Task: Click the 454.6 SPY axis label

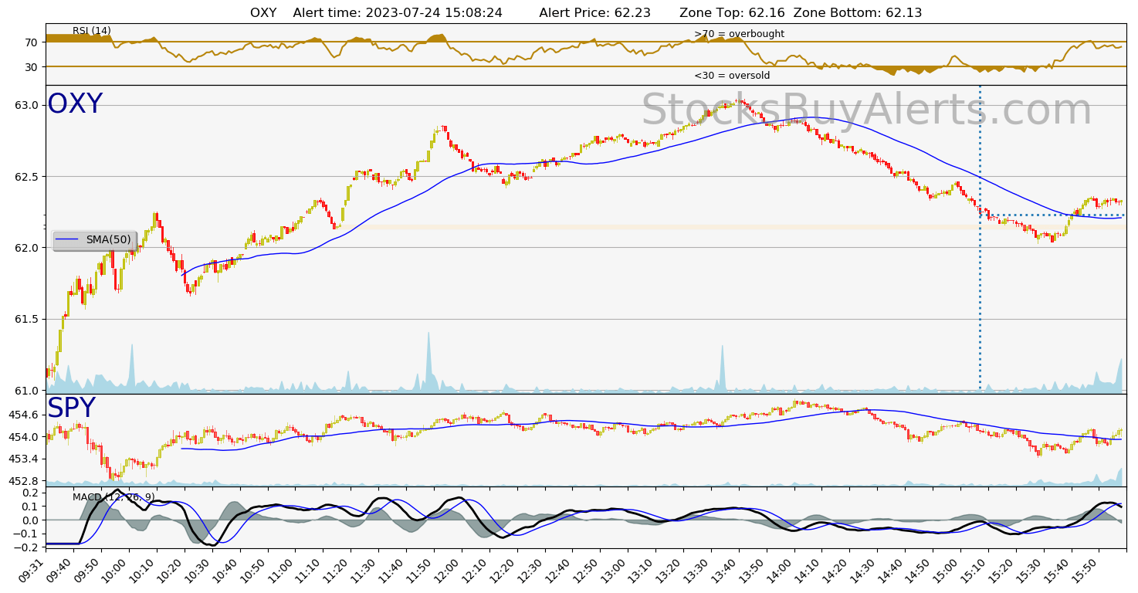Action: pyautogui.click(x=25, y=415)
